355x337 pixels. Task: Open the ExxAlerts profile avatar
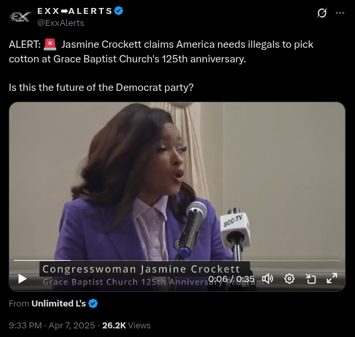click(20, 17)
